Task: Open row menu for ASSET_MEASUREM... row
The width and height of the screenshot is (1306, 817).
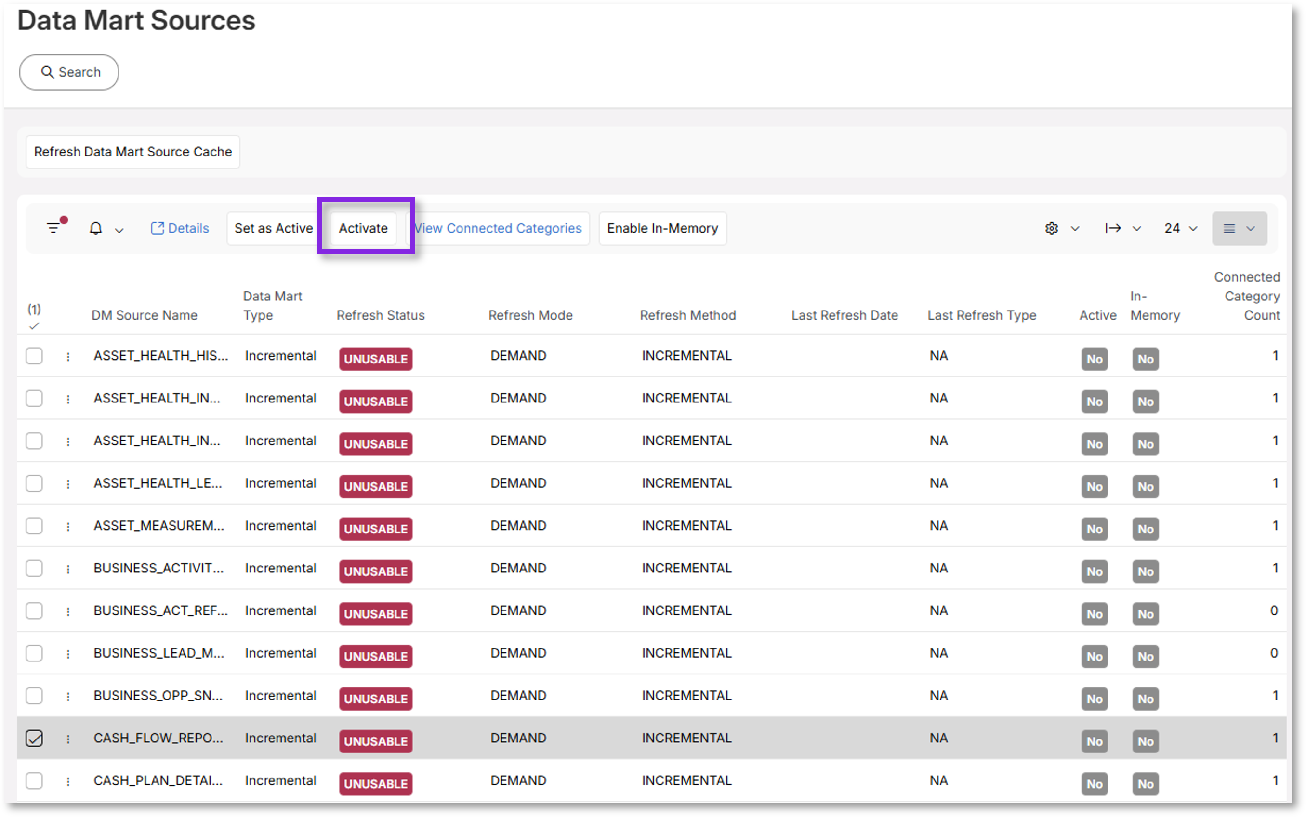Action: (68, 526)
